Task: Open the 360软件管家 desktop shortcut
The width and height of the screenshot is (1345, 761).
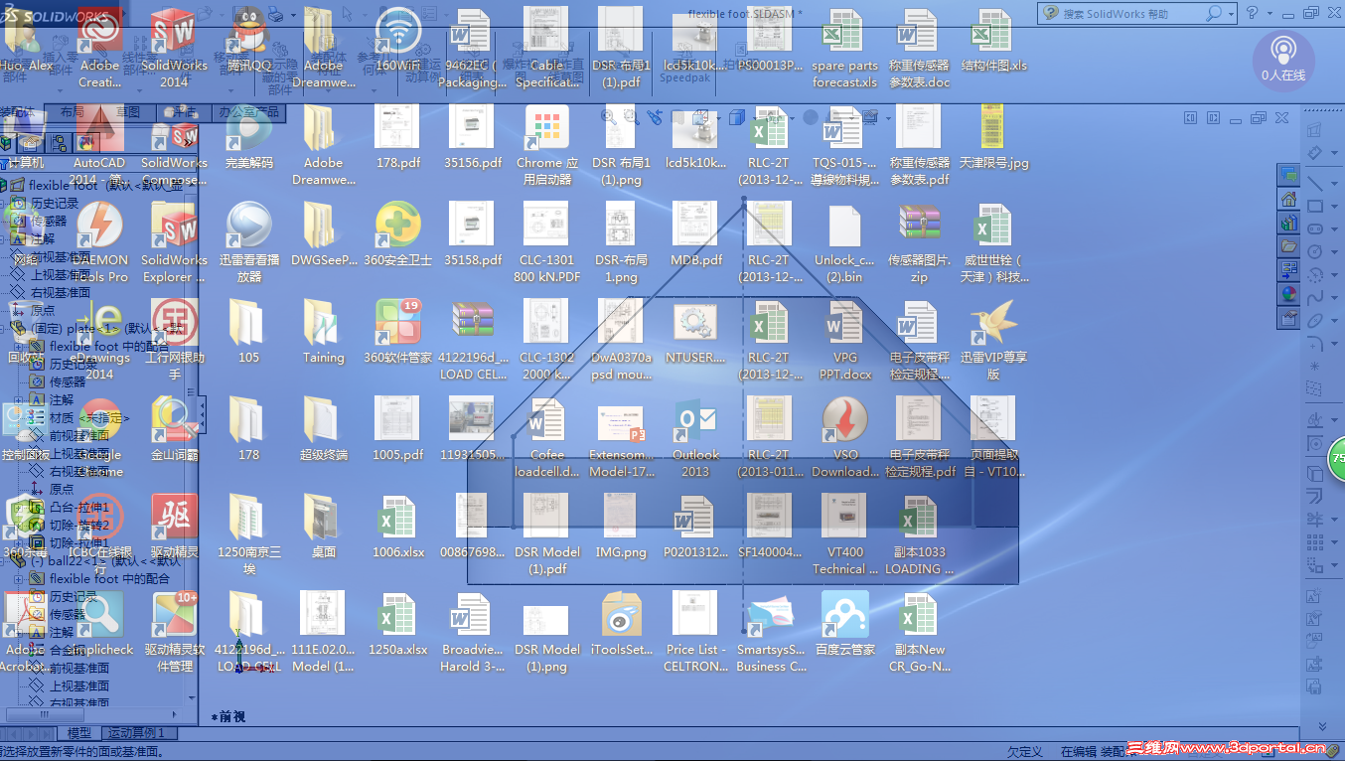Action: [x=398, y=332]
